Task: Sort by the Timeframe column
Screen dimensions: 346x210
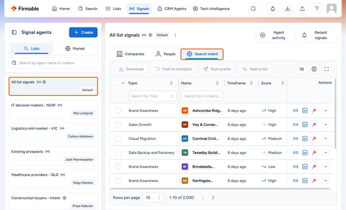Action: 251,83
